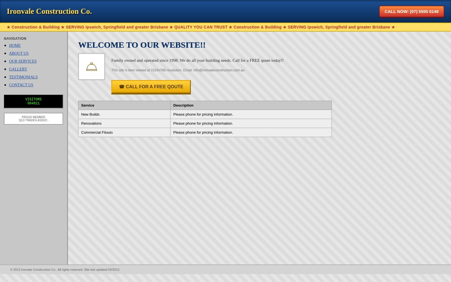This screenshot has height=282, width=451.
Task: Click the Proud Member QLD Trades Assoc. badge
Action: pyautogui.click(x=34, y=119)
